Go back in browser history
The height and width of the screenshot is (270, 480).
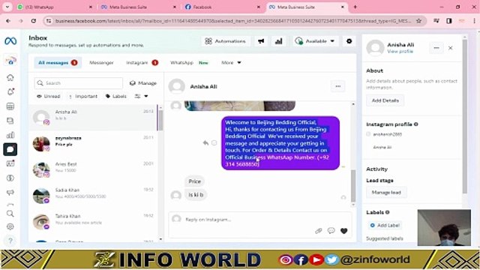pos(8,21)
